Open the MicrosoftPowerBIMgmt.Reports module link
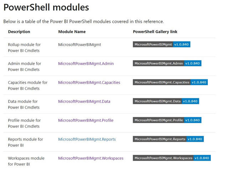The height and width of the screenshot is (172, 226). pos(87,139)
